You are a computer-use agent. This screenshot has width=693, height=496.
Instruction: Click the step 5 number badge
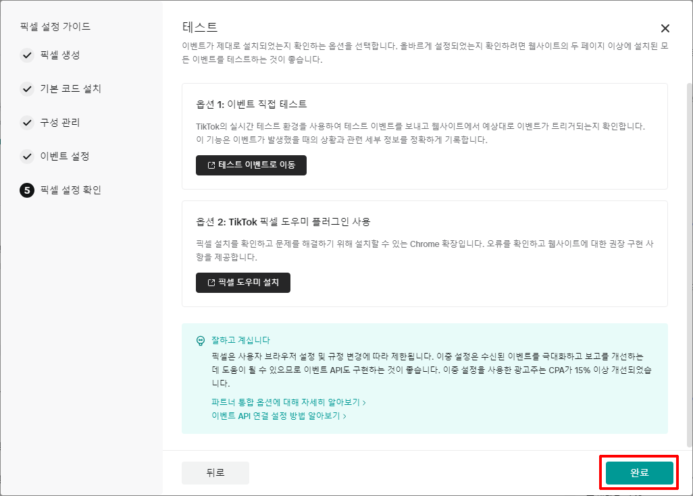pos(27,190)
